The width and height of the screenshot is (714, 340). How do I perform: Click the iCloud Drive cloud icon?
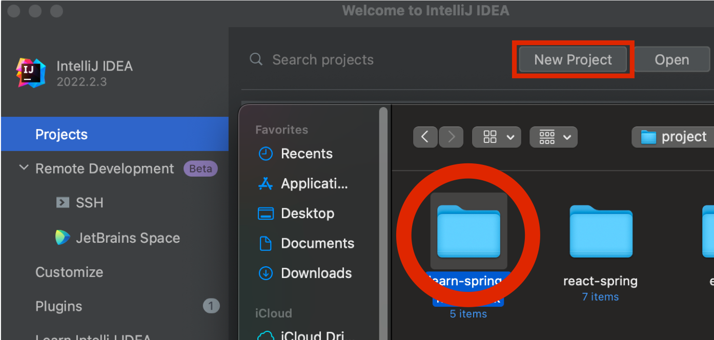(266, 336)
